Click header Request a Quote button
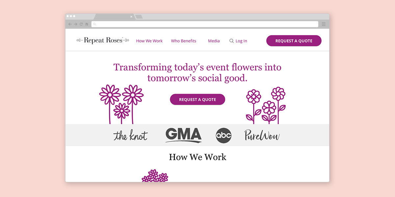Viewport: 395px width, 197px height. click(x=294, y=41)
